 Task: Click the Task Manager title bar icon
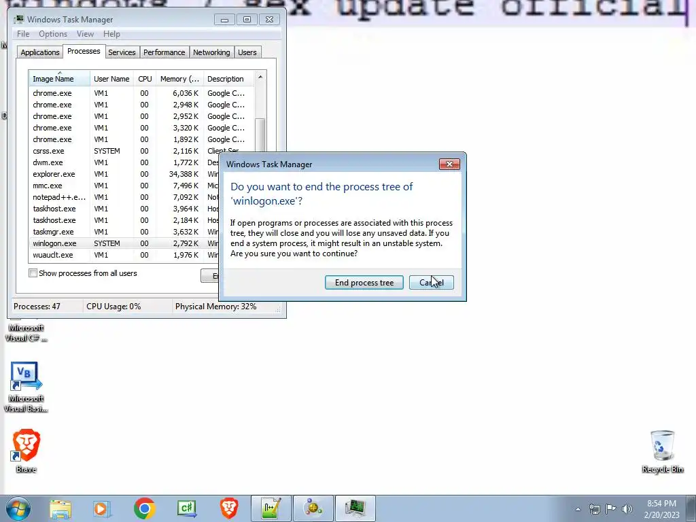[18, 20]
